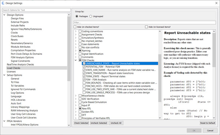Open Signal Constraints settings
This screenshot has width=220, height=135.
tap(20, 61)
